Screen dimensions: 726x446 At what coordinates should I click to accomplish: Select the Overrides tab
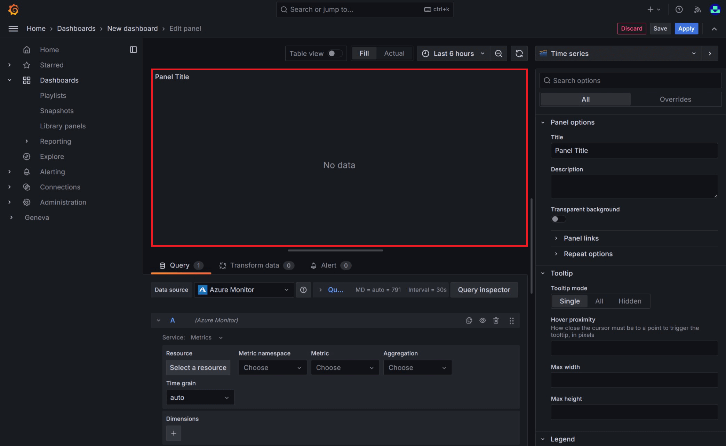[675, 99]
